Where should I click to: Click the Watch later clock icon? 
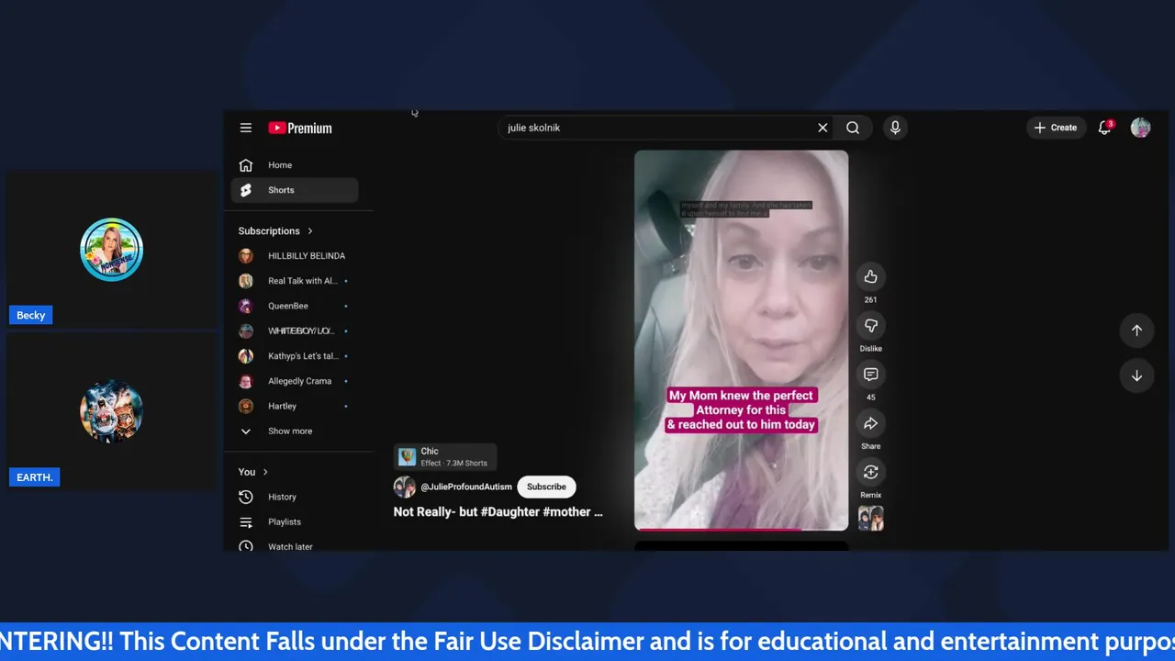246,546
